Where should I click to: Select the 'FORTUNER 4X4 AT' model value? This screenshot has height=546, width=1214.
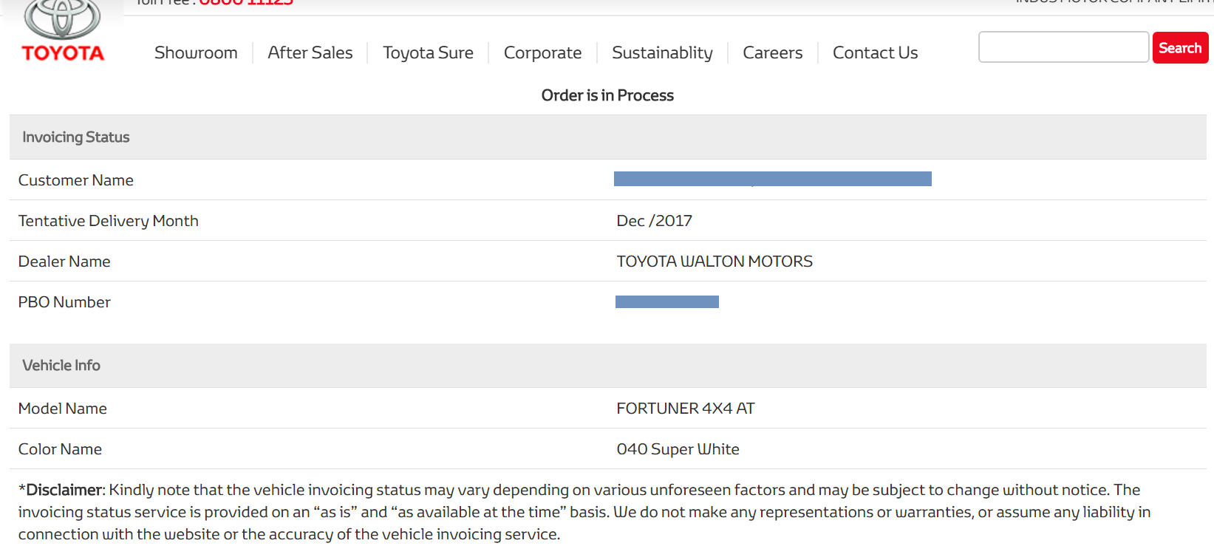[686, 409]
